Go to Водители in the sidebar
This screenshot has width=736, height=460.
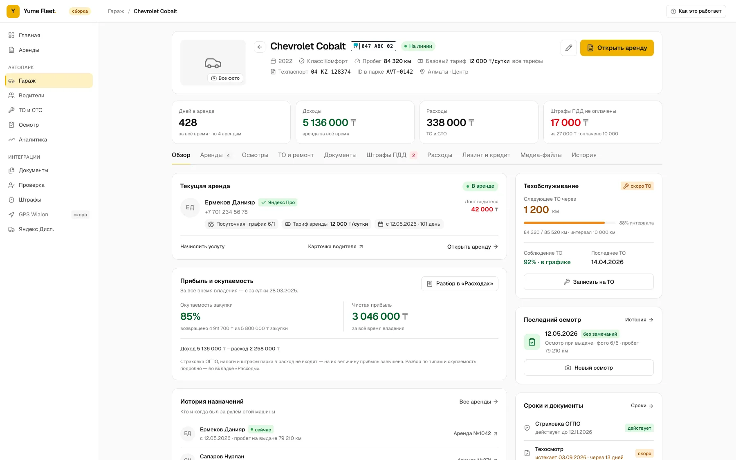pos(49,95)
